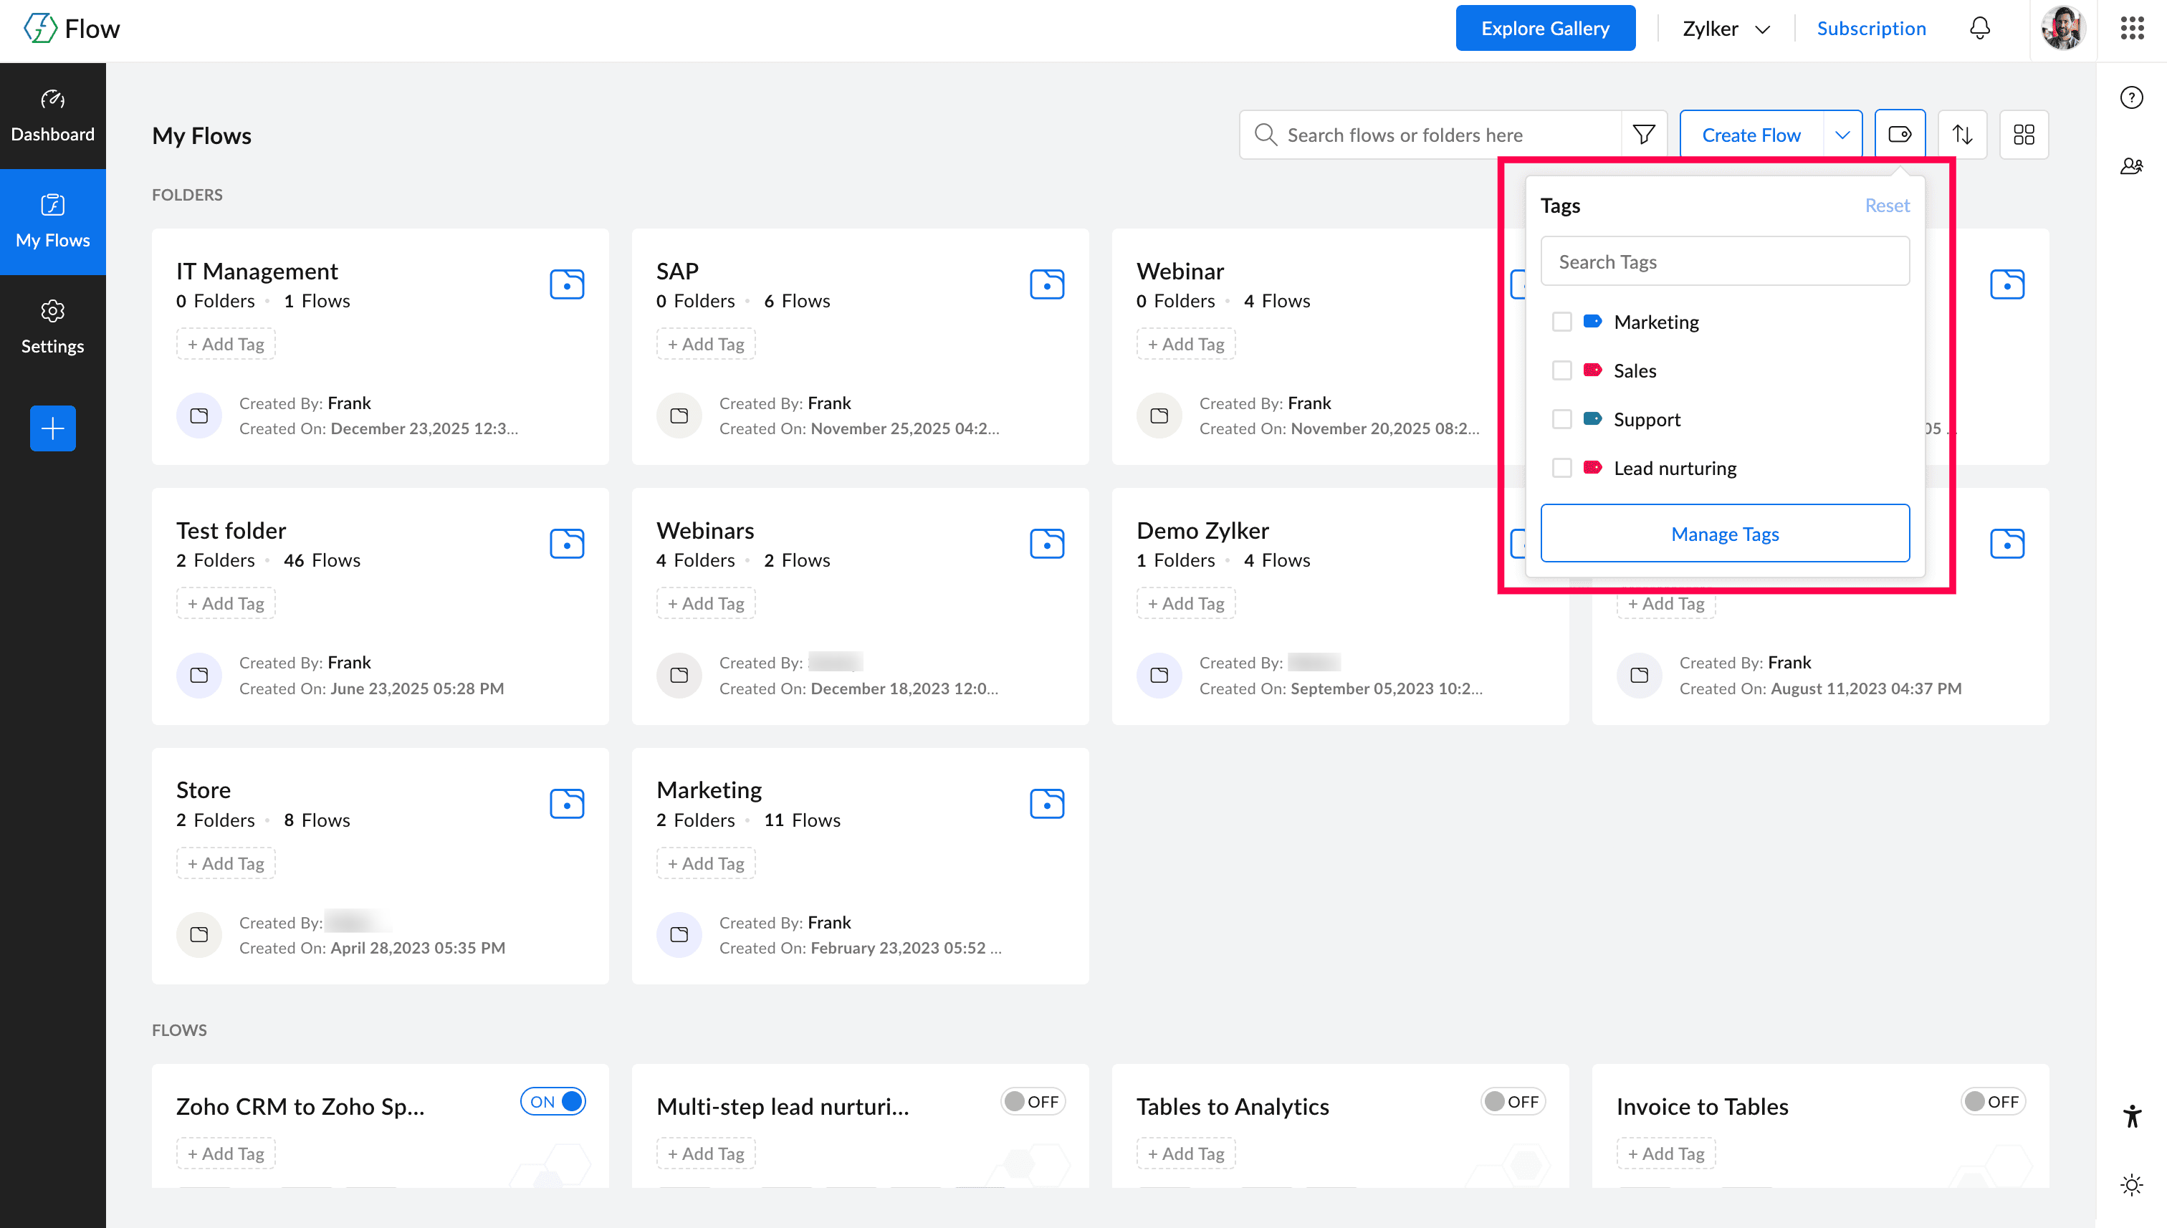Open the tags icon button in toolbar
The height and width of the screenshot is (1228, 2167).
coord(1900,135)
